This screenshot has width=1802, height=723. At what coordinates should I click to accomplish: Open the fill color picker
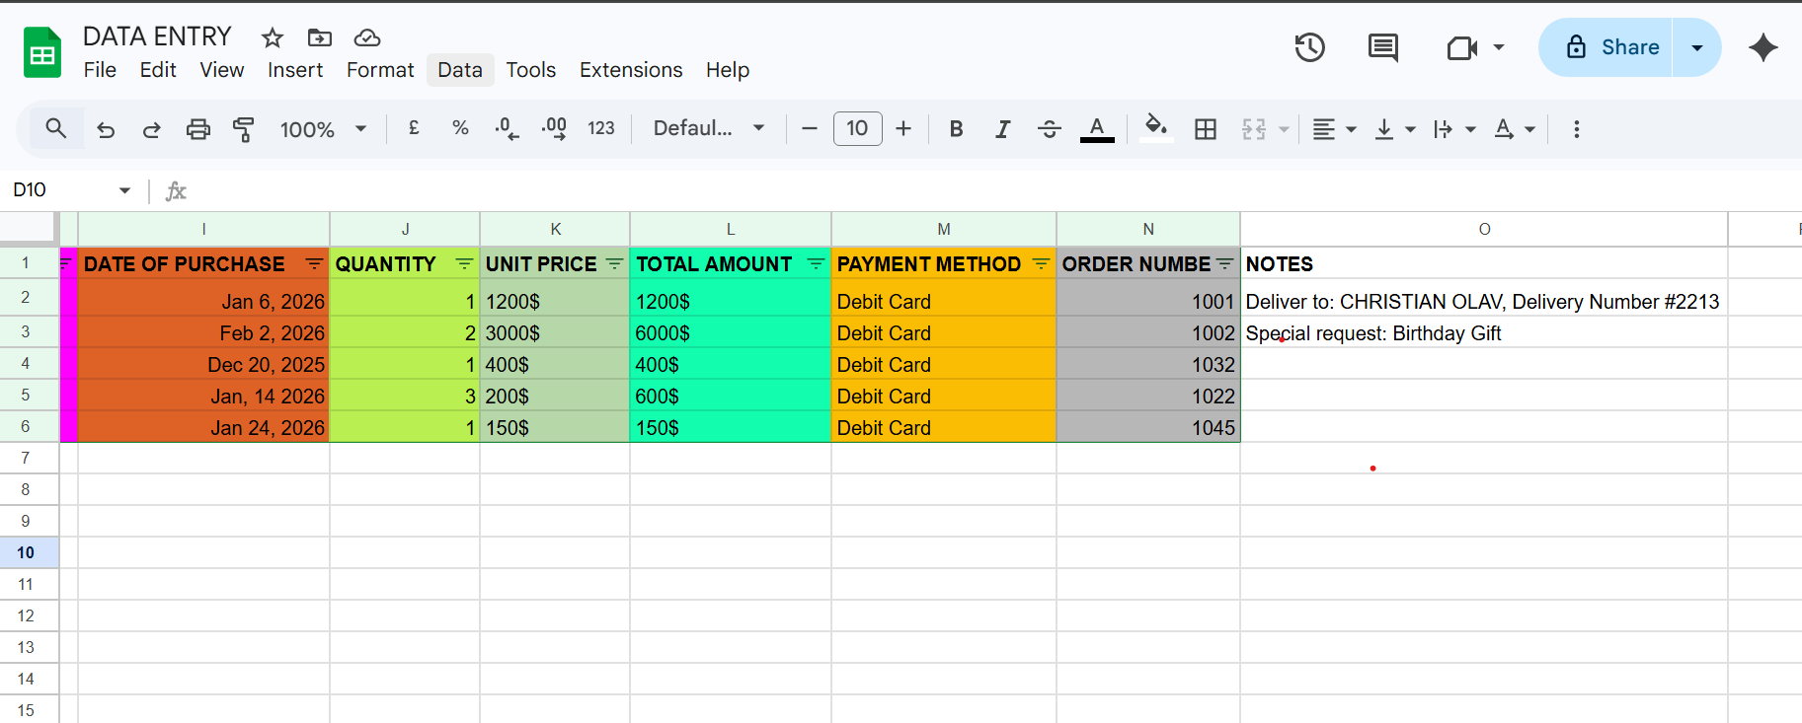(x=1155, y=129)
